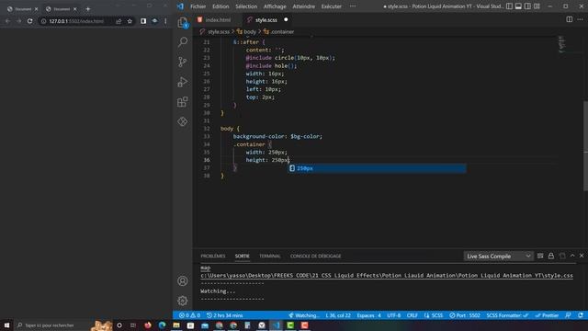Screen dimensions: 588x331
Task: Open the Source Control view
Action: click(x=183, y=62)
